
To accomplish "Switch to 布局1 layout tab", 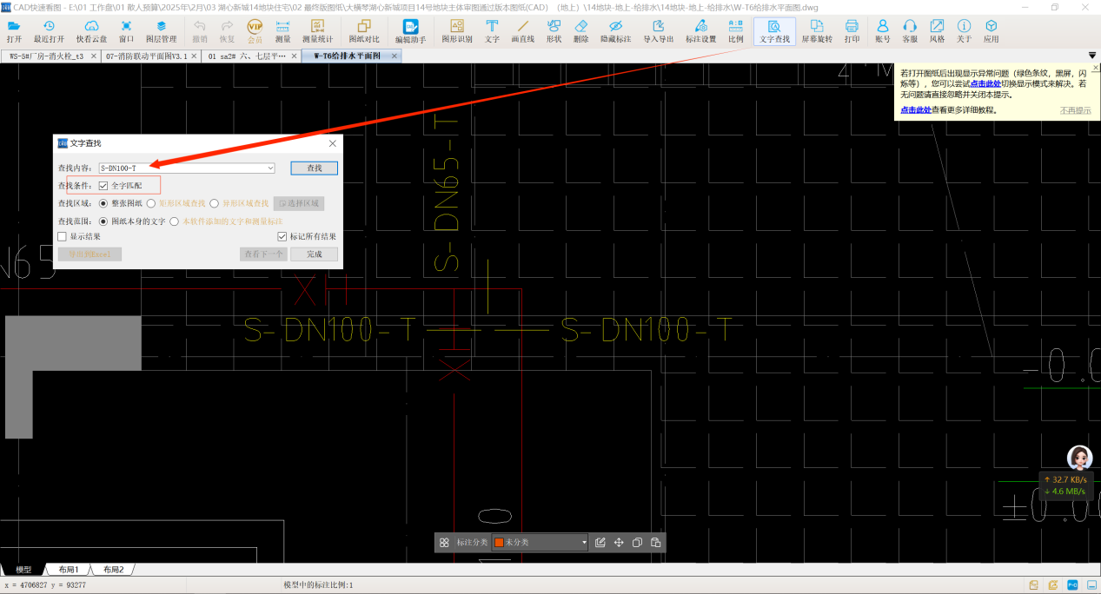I will point(69,570).
